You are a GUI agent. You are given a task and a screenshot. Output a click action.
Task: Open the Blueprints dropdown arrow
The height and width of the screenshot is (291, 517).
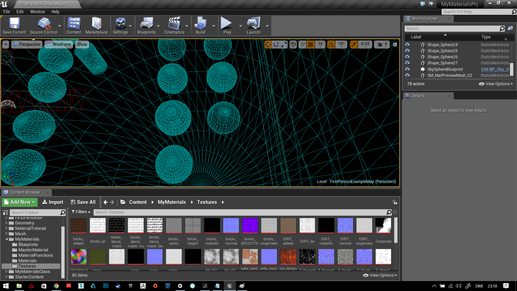tap(158, 26)
